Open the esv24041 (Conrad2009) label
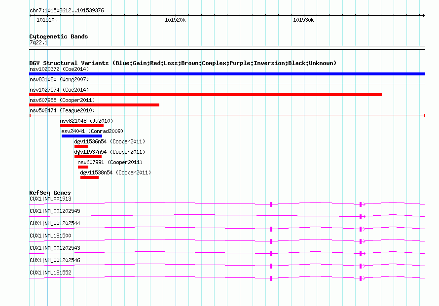 92,131
